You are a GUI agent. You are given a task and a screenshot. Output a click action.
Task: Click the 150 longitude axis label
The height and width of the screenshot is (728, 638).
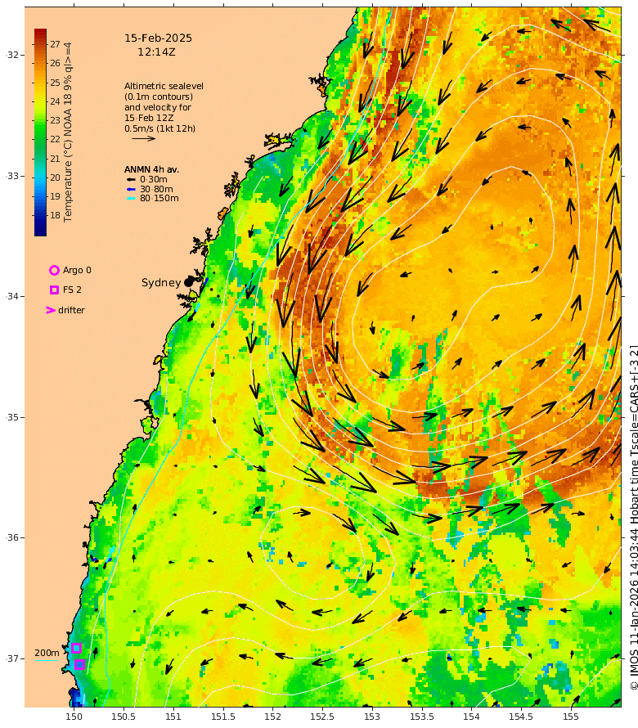(74, 717)
